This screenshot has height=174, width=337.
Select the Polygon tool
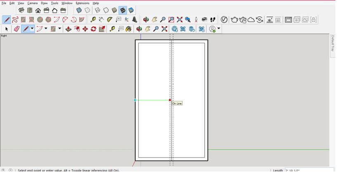pyautogui.click(x=48, y=20)
